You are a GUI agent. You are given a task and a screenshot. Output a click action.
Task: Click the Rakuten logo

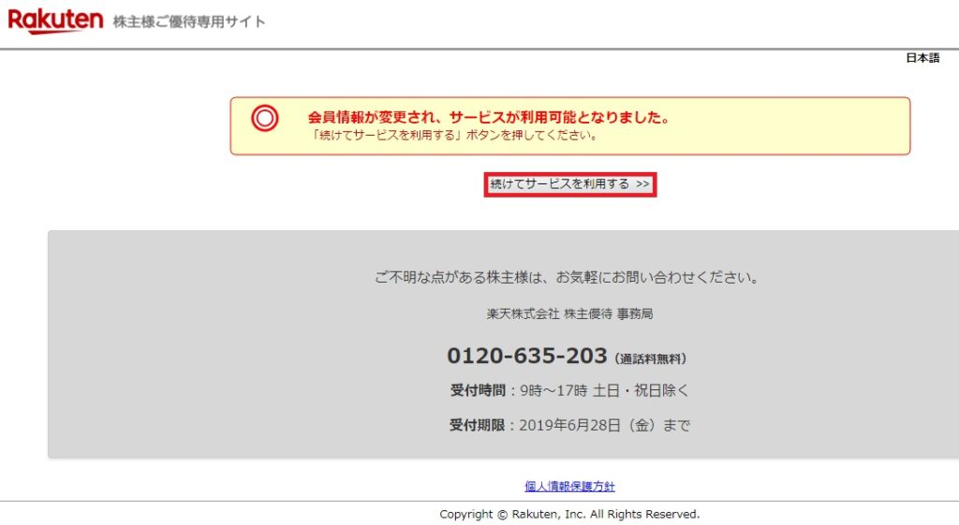pos(55,21)
